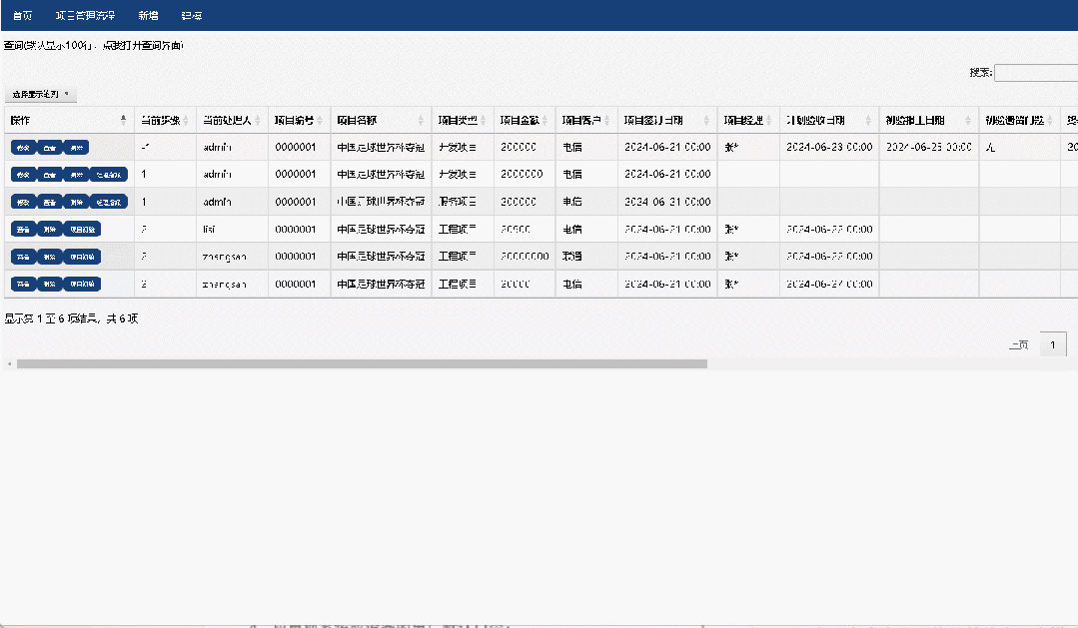Viewport: 1078px width, 628px height.
Task: Open 项目管理流程 in top navigation
Action: point(85,15)
